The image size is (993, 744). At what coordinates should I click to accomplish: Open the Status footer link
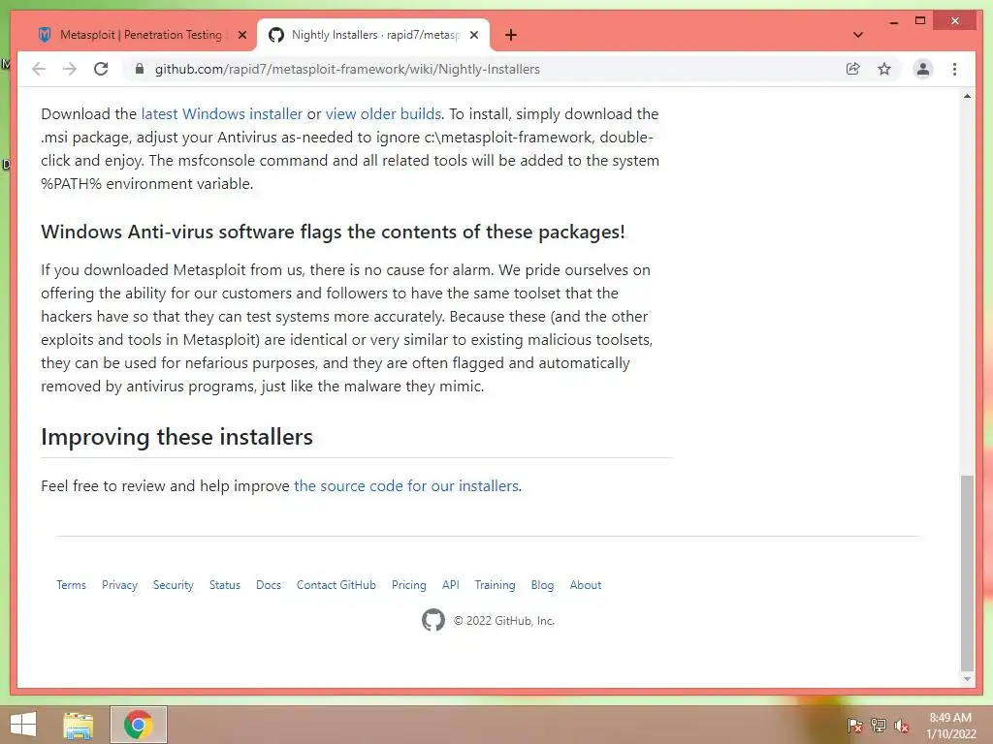225,585
